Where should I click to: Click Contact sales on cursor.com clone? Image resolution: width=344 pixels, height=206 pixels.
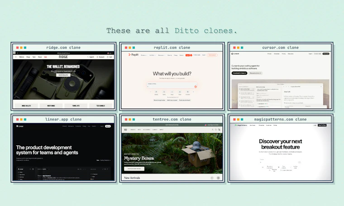pos(317,54)
